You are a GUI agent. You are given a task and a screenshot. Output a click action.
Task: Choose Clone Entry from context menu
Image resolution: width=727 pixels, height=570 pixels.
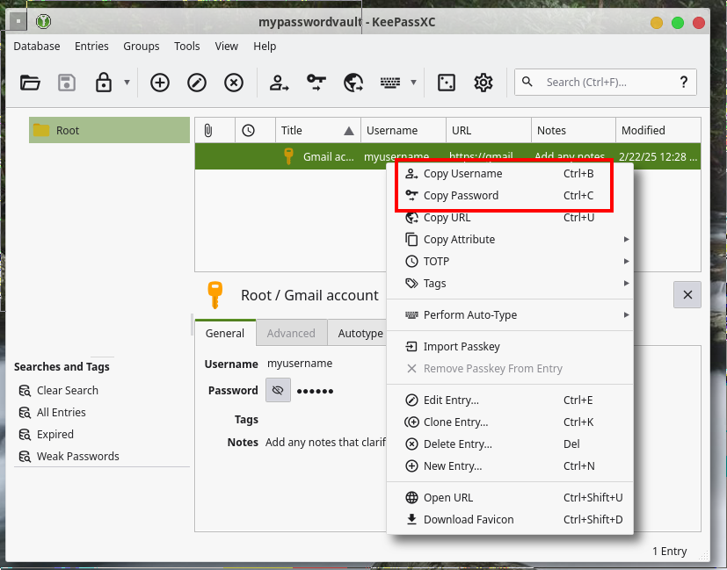pyautogui.click(x=510, y=422)
